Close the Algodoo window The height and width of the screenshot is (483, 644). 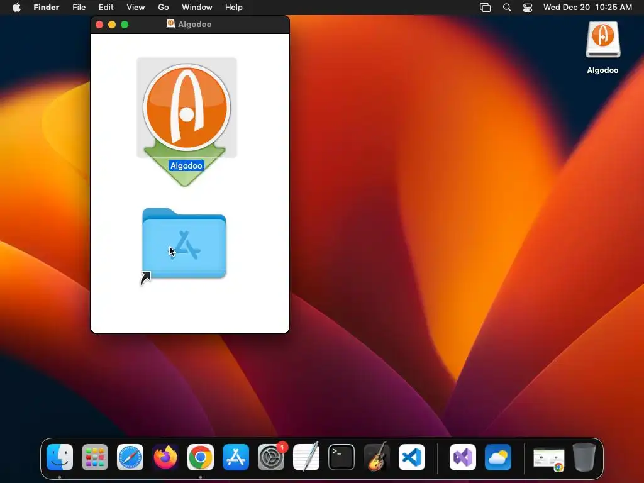point(99,25)
